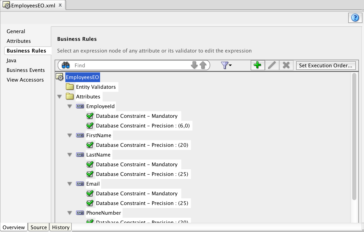Collapse the Email attribute node
The image size is (364, 232).
click(x=70, y=184)
